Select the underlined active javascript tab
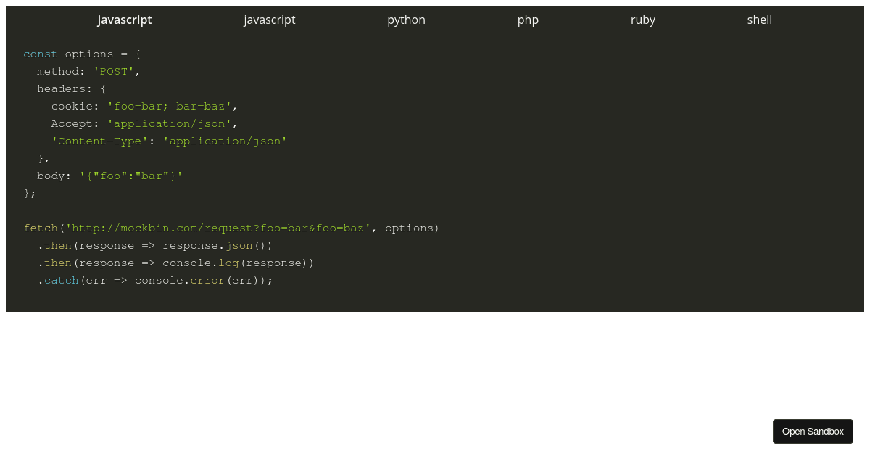 (124, 20)
